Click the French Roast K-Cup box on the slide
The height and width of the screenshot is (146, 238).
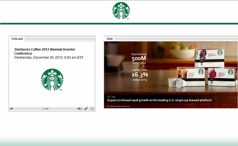tap(222, 77)
